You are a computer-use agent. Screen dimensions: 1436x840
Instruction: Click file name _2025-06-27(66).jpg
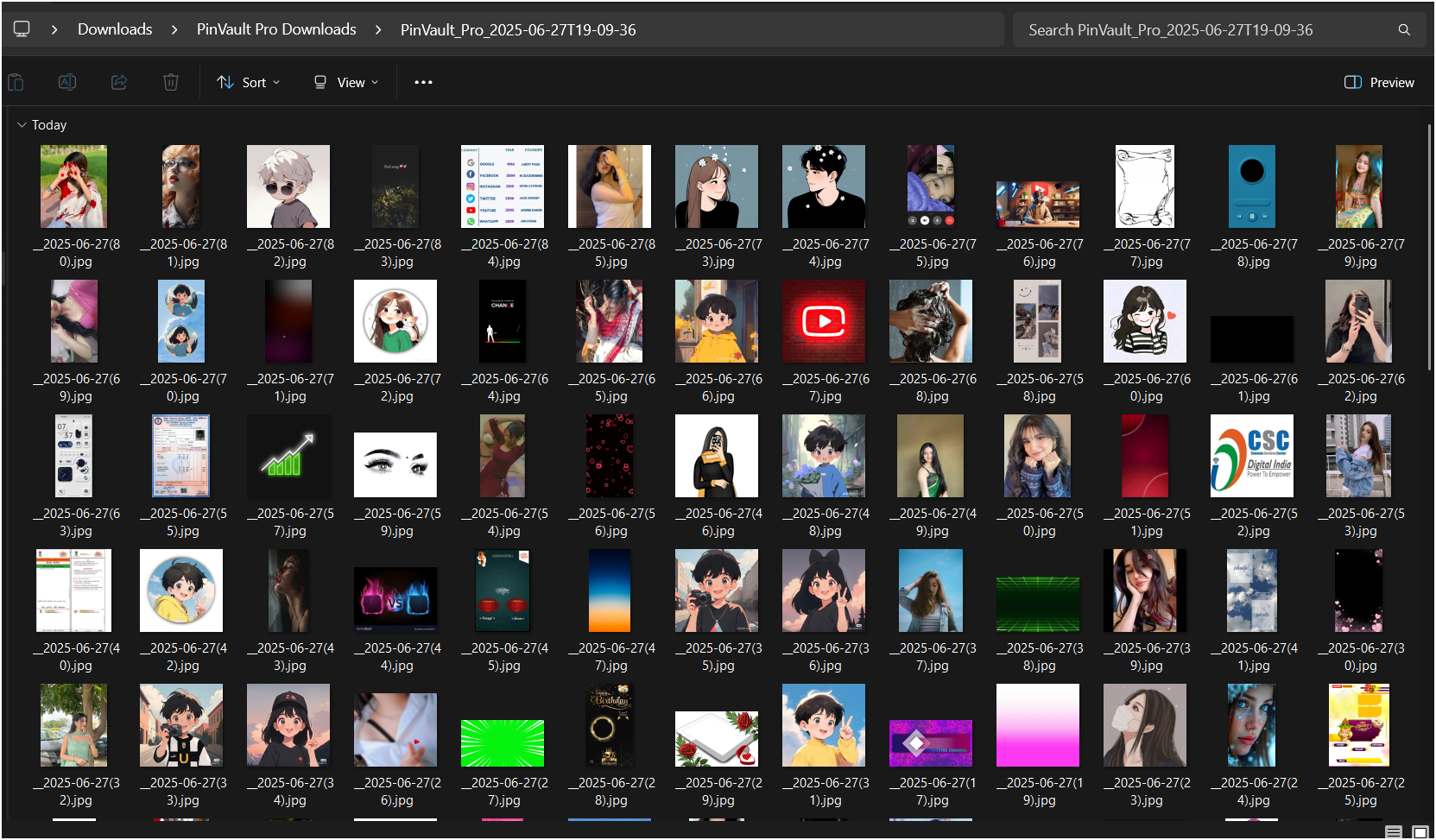coord(718,388)
